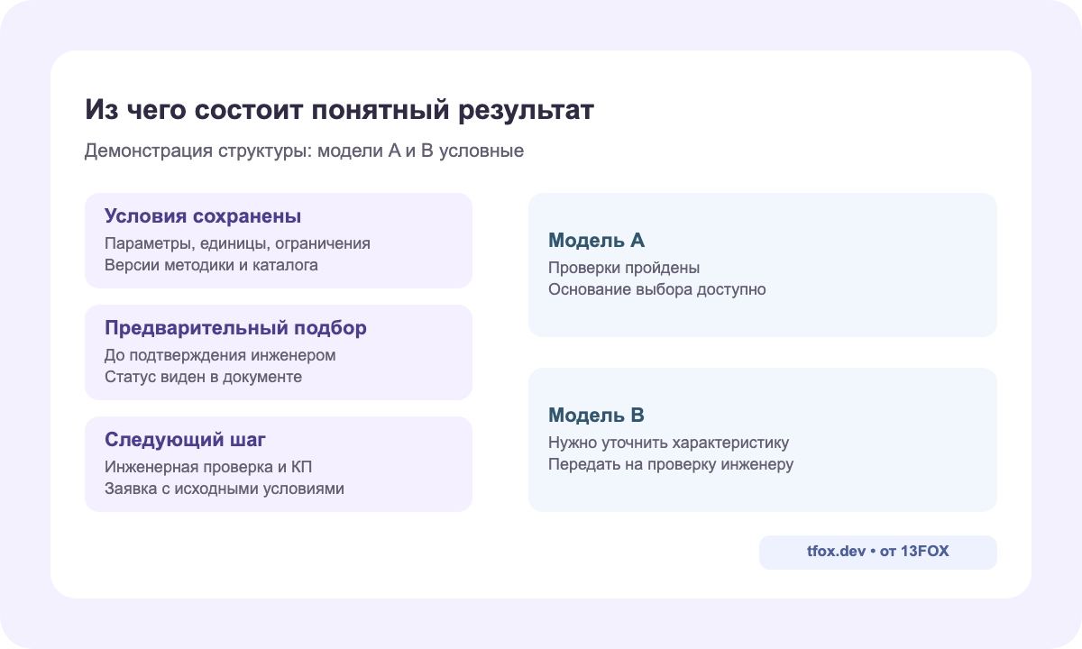This screenshot has height=649, width=1082.
Task: Click the line "Заявка с исходными условиями"
Action: (x=225, y=489)
